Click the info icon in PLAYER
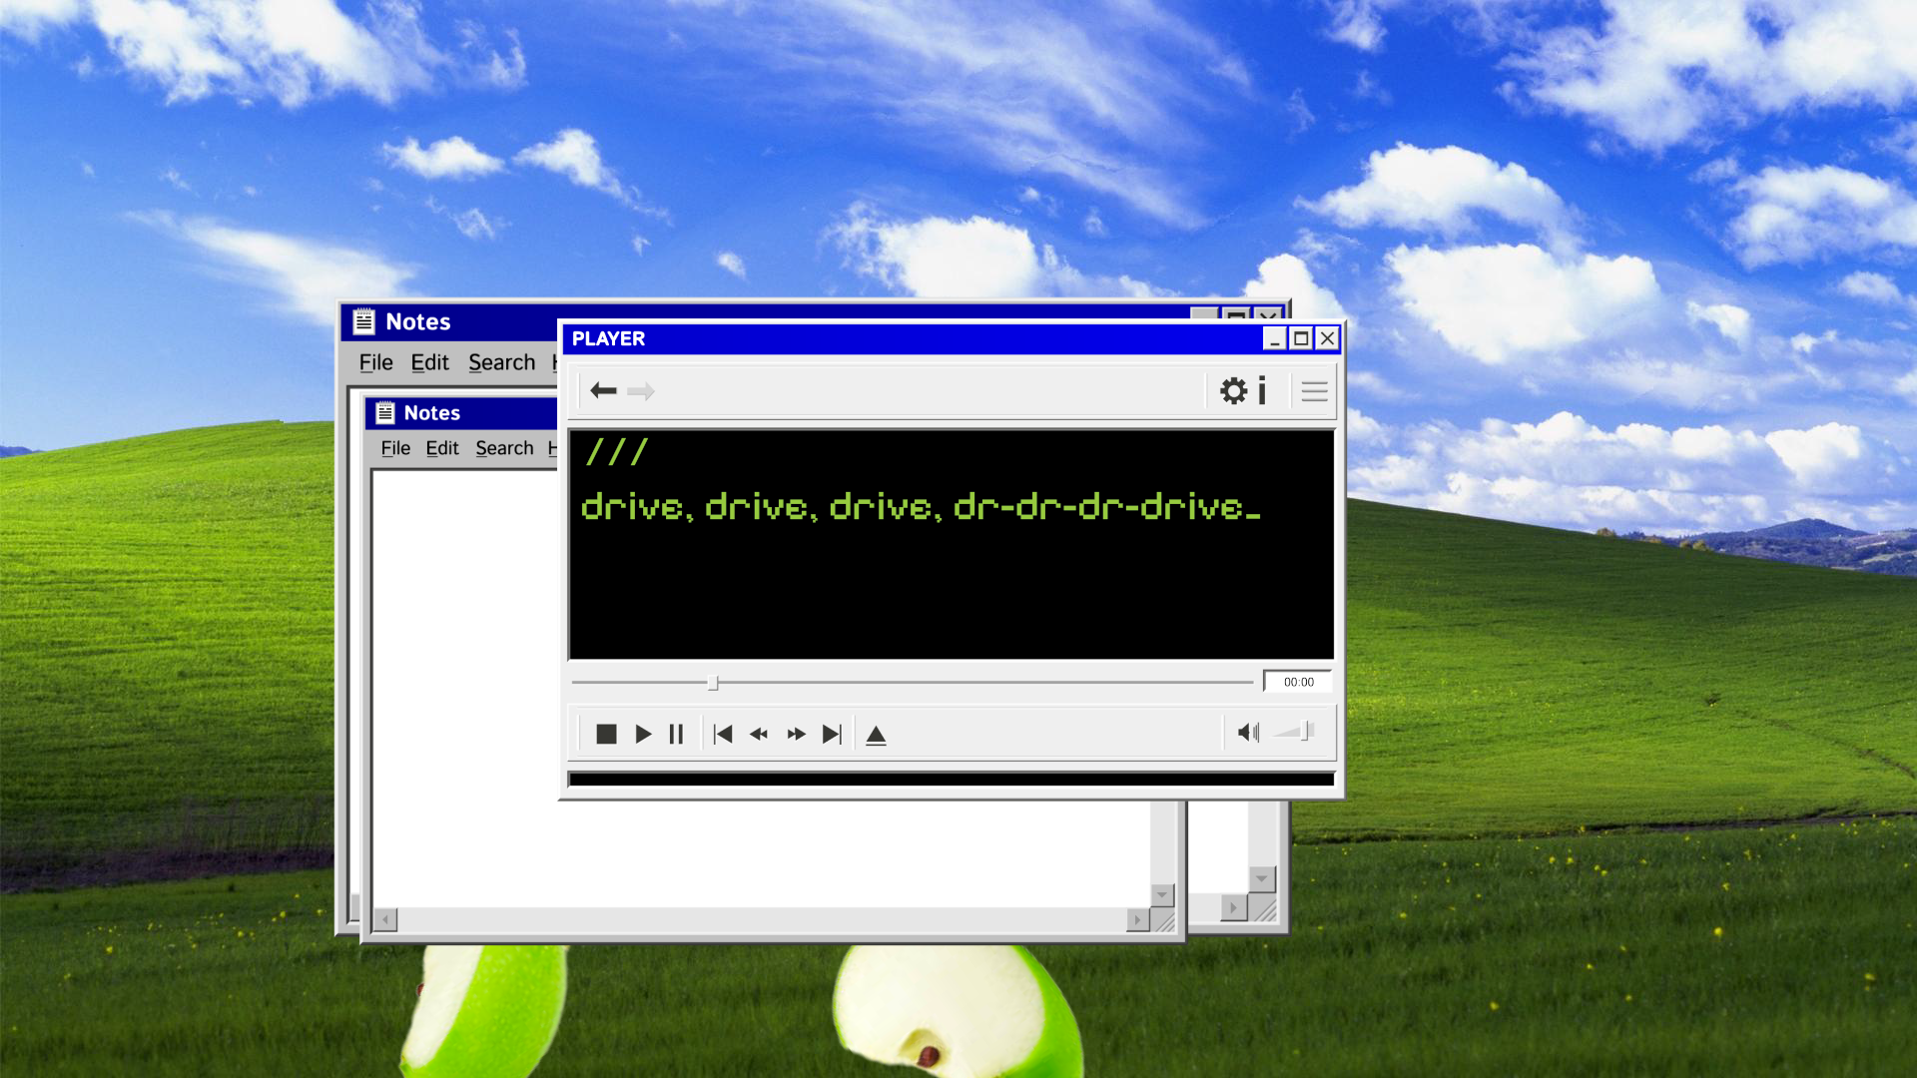 [x=1262, y=390]
